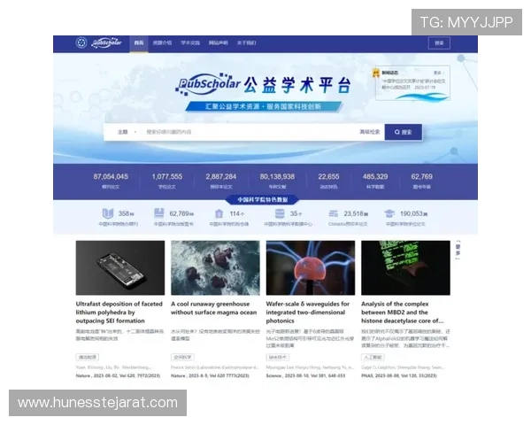Open the vertical 更多 link beside article cards

458,250
